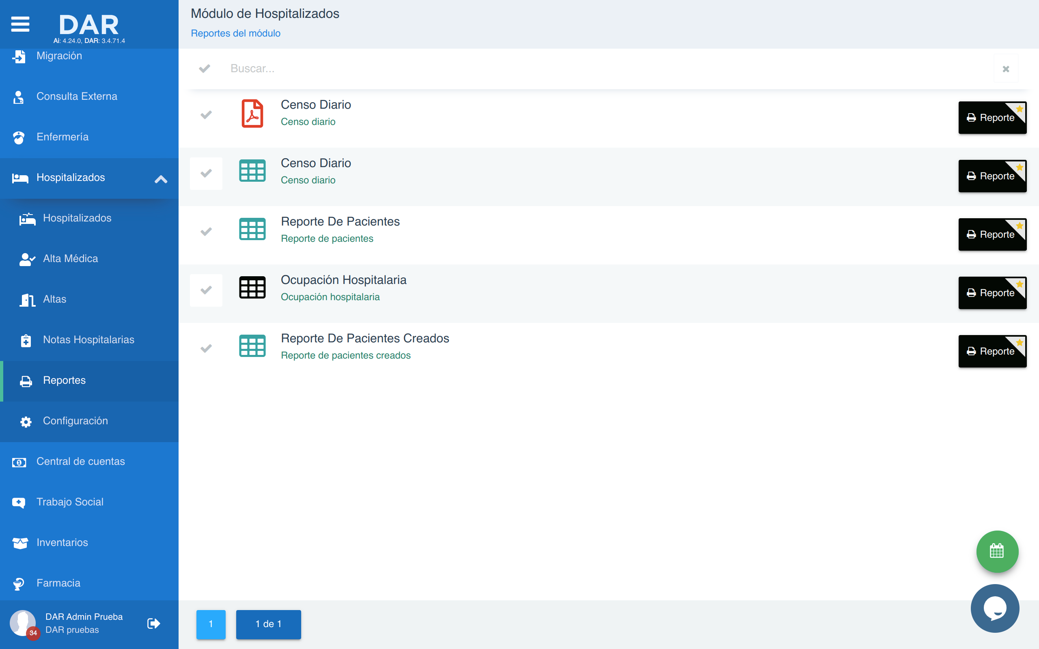The height and width of the screenshot is (649, 1039).
Task: Click the logout icon beside DAR Admin Prueba
Action: [153, 623]
